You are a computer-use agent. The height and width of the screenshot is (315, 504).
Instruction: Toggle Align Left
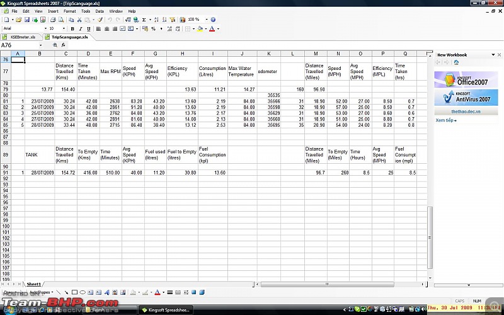pyautogui.click(x=99, y=29)
